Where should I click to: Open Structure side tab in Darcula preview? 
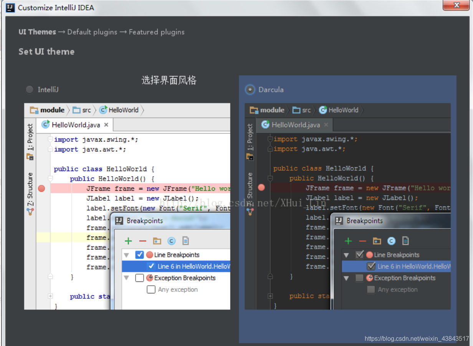(x=250, y=189)
